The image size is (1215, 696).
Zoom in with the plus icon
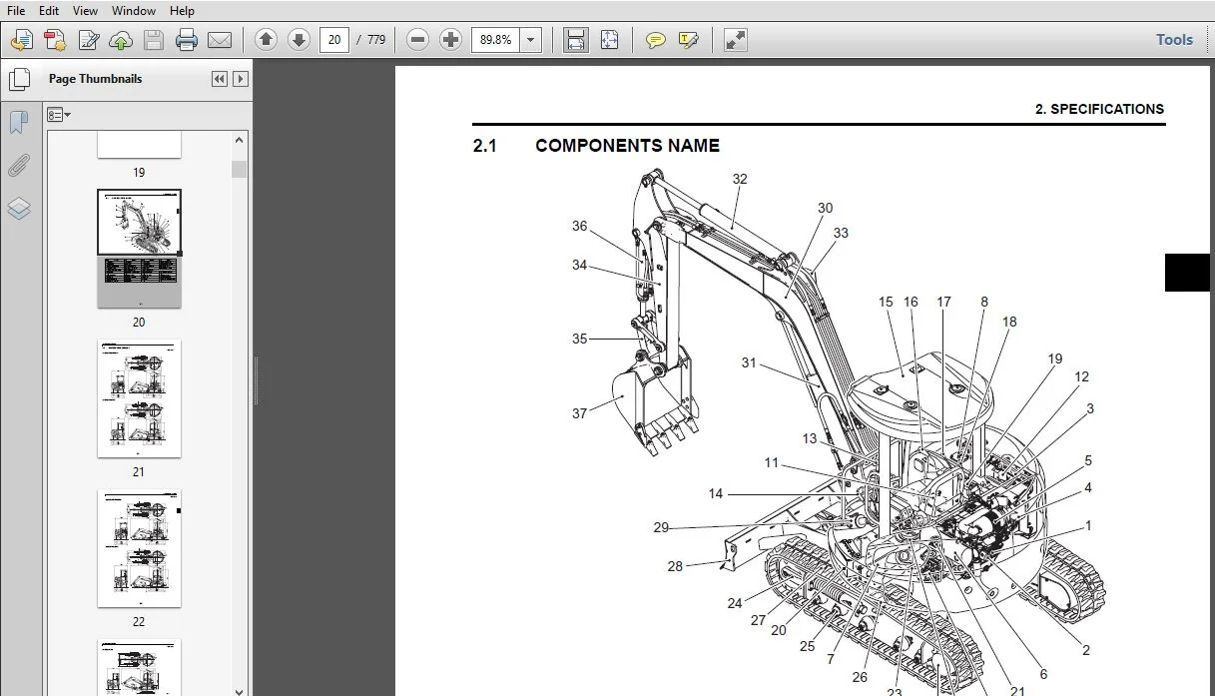point(451,40)
